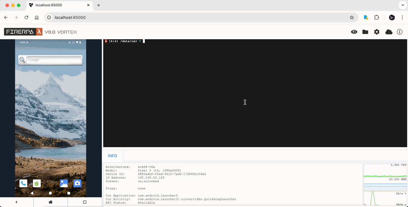Click the API Status Available line
This screenshot has width=408, height=207.
(130, 203)
